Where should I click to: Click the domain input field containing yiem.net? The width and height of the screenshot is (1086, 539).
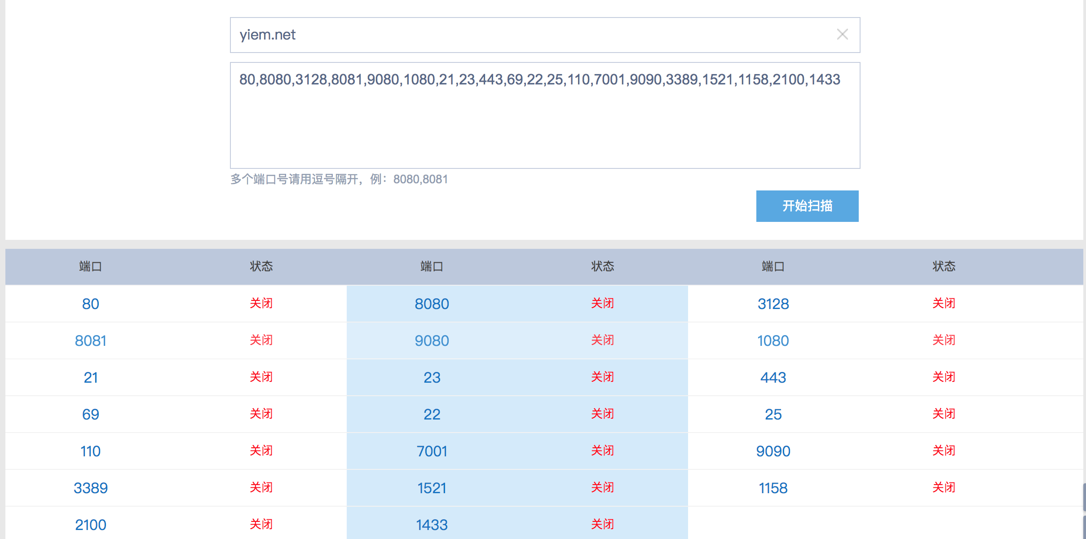tap(545, 35)
